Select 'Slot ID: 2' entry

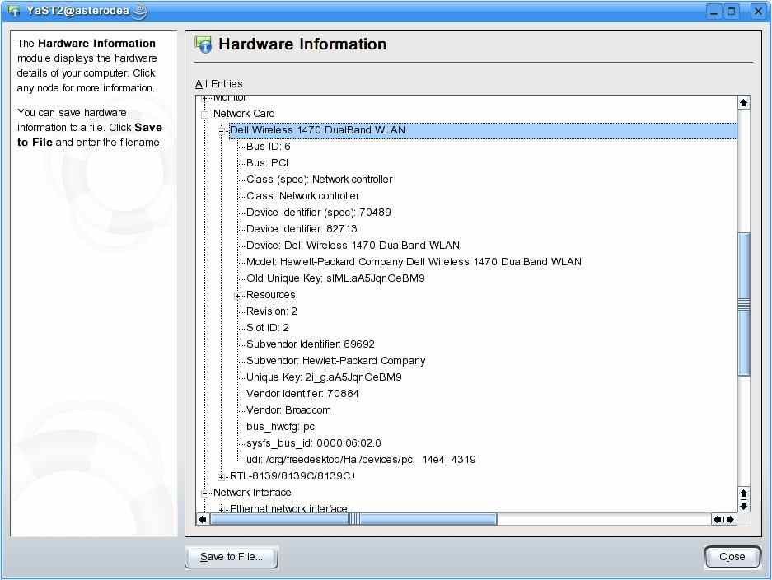(x=267, y=328)
